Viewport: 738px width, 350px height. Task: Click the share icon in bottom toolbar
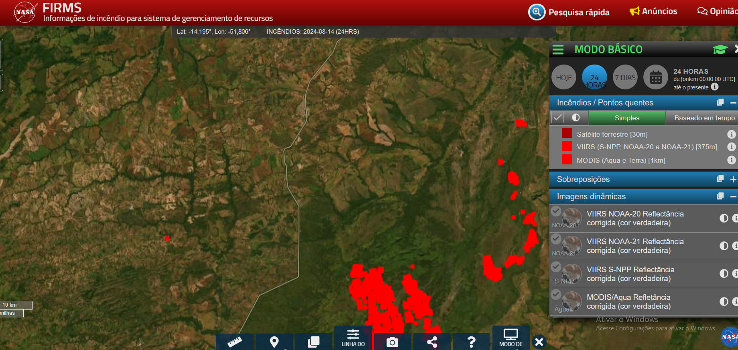[x=432, y=342]
